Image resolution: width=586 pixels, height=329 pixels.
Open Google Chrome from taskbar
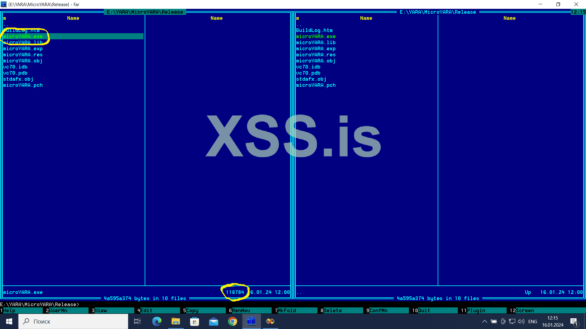pos(232,321)
